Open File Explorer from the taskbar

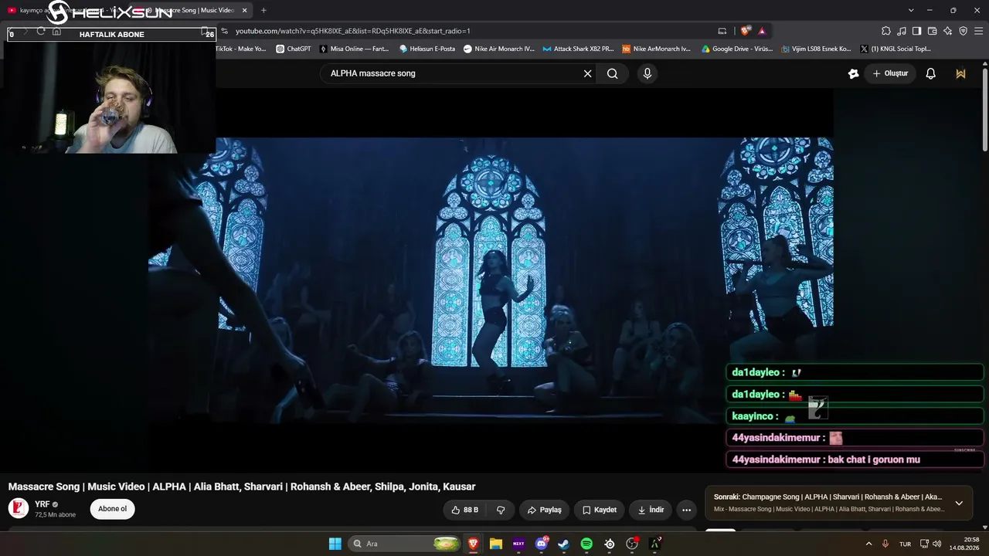[x=496, y=544]
